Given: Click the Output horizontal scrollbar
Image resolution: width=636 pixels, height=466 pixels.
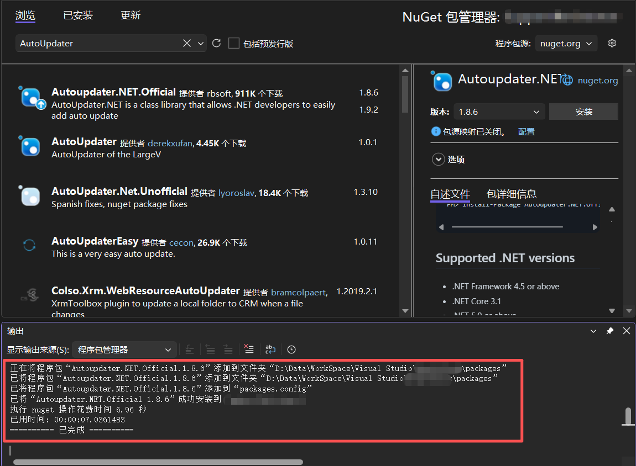Looking at the screenshot, I should click(158, 462).
